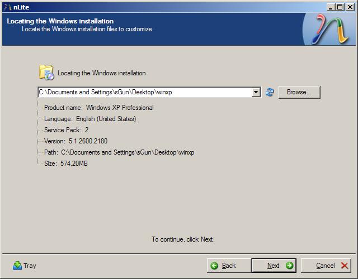Viewport: 358px width, 279px height.
Task: Click the folder icon above path field
Action: pyautogui.click(x=46, y=73)
